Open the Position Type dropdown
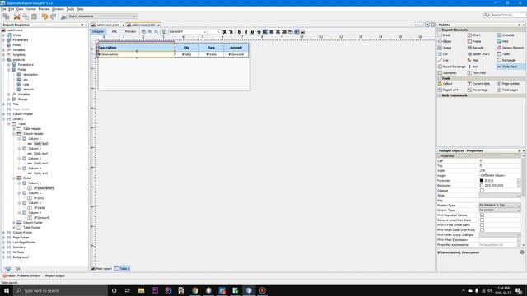 click(x=500, y=205)
